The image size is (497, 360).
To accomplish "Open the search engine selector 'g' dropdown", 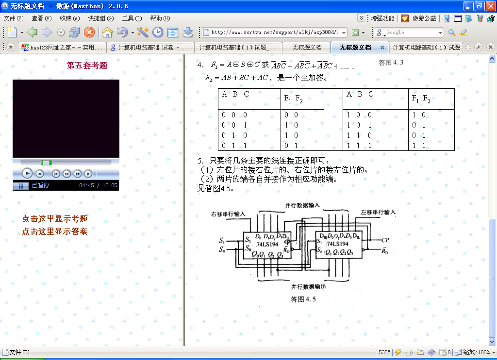I will click(380, 33).
